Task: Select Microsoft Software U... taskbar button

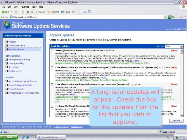Action: coord(51,137)
